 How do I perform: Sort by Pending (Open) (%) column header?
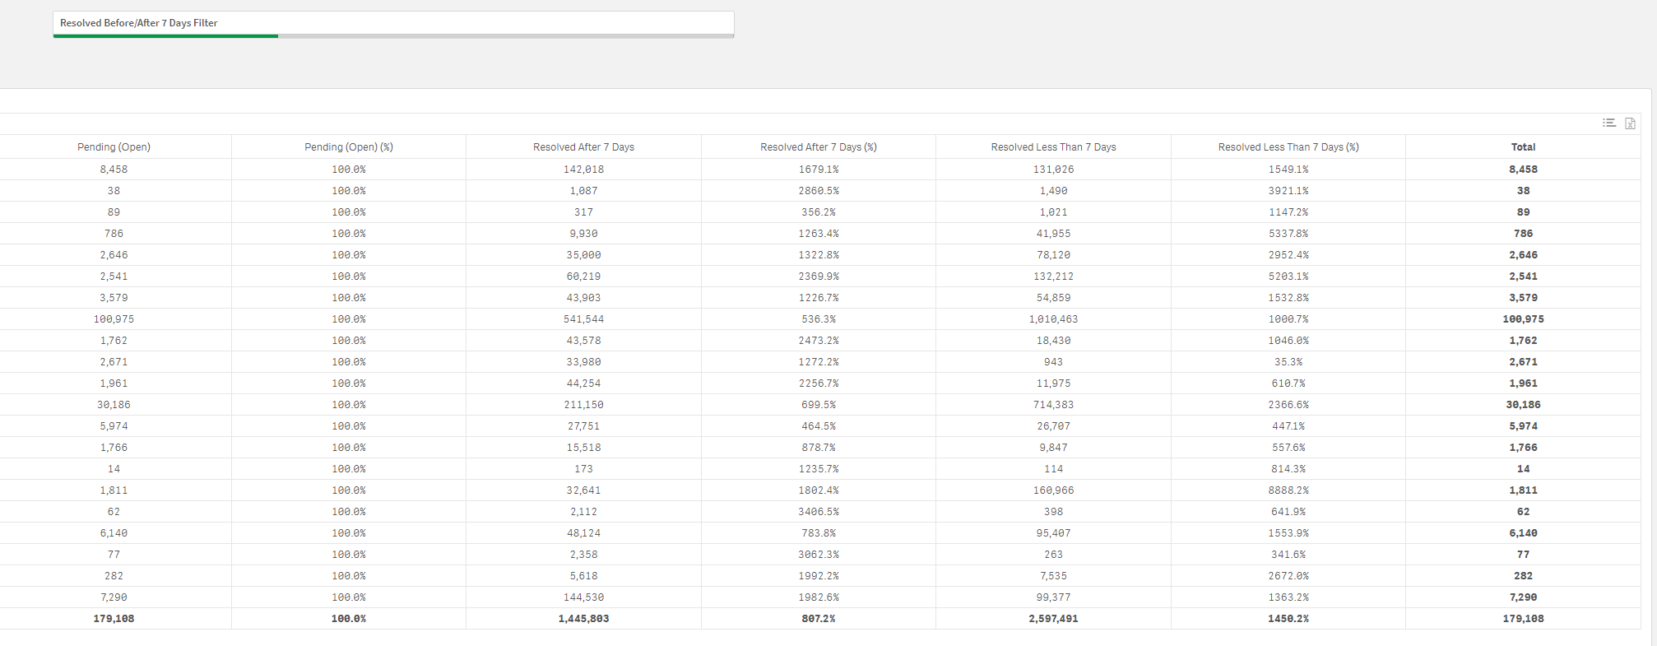coord(349,147)
